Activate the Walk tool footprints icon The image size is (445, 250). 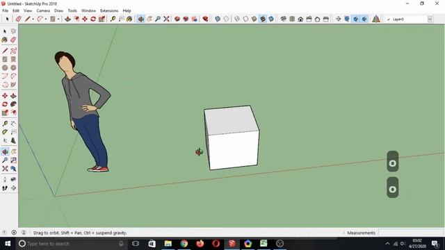(5, 188)
